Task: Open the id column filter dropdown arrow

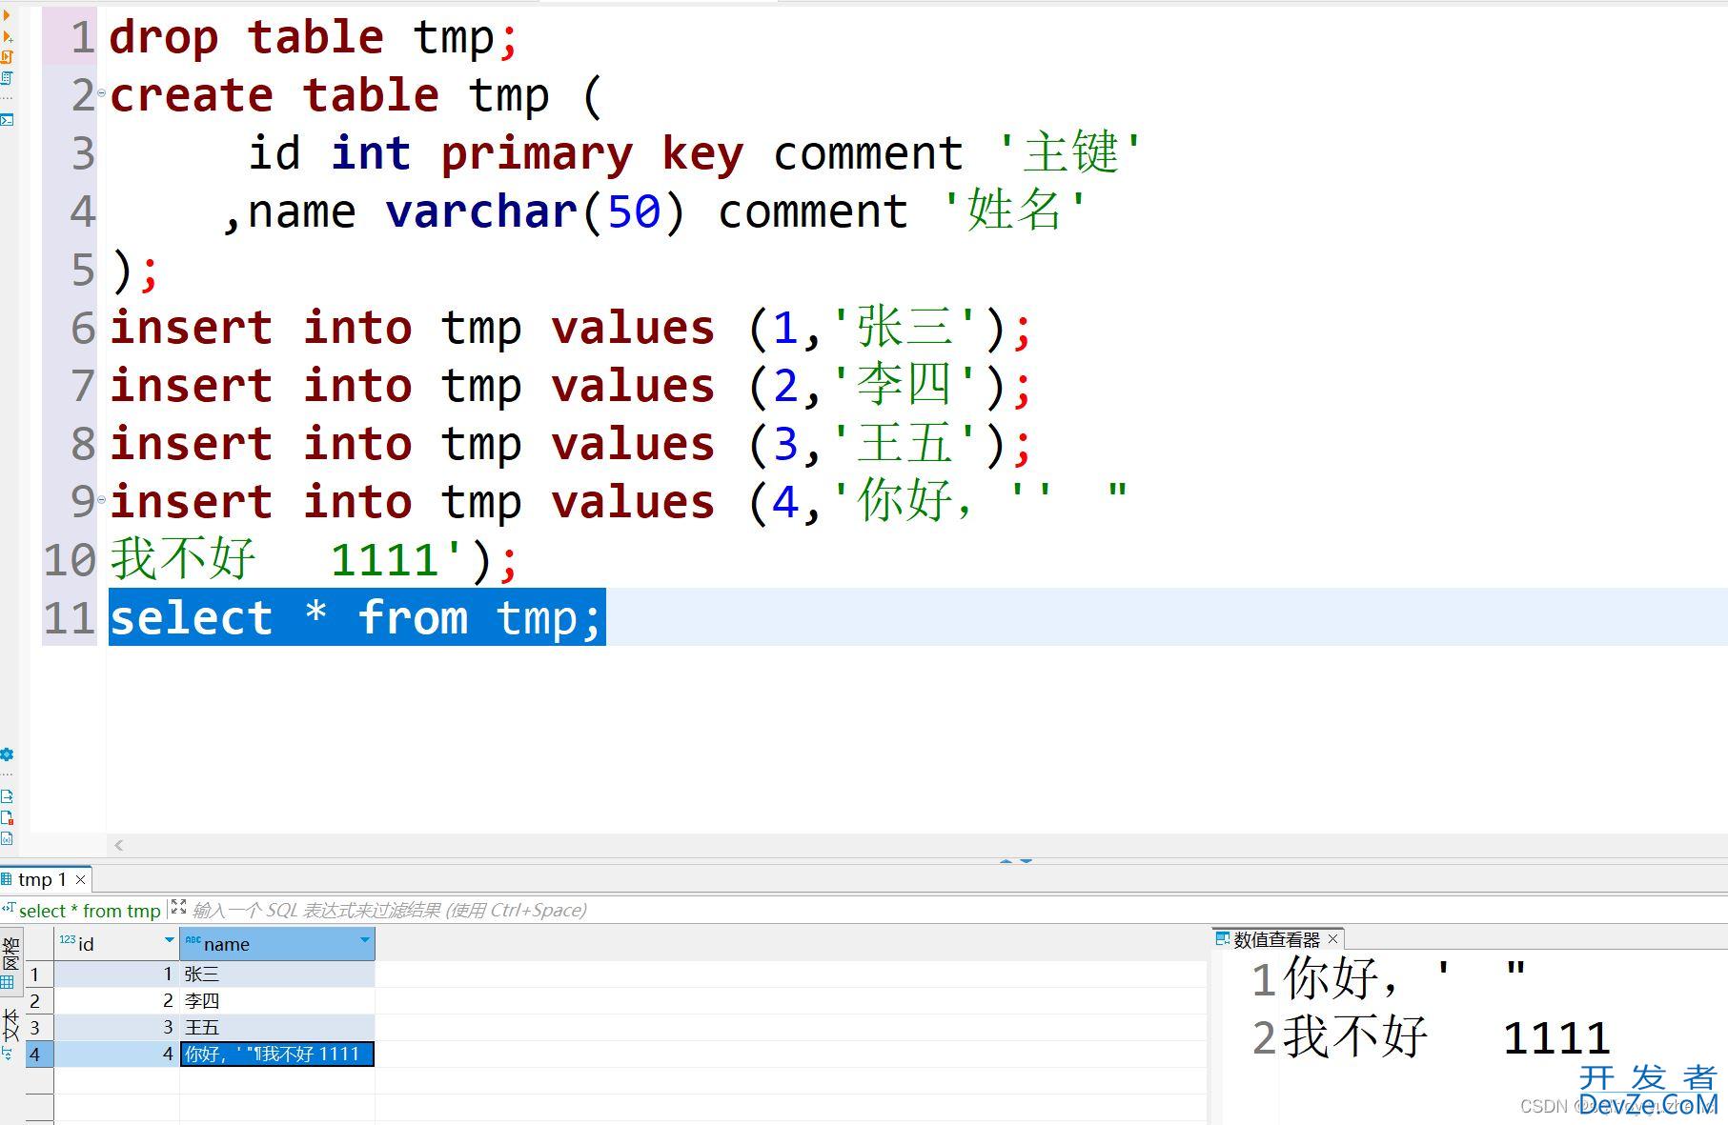Action: [x=170, y=940]
